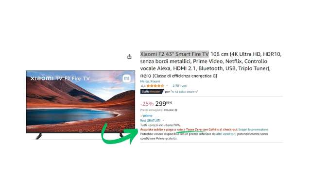Click the Mi logo on the TV image

tap(126, 79)
